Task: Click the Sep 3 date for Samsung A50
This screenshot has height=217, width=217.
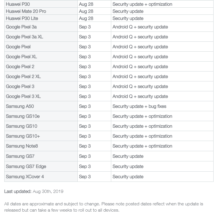Action: point(85,106)
